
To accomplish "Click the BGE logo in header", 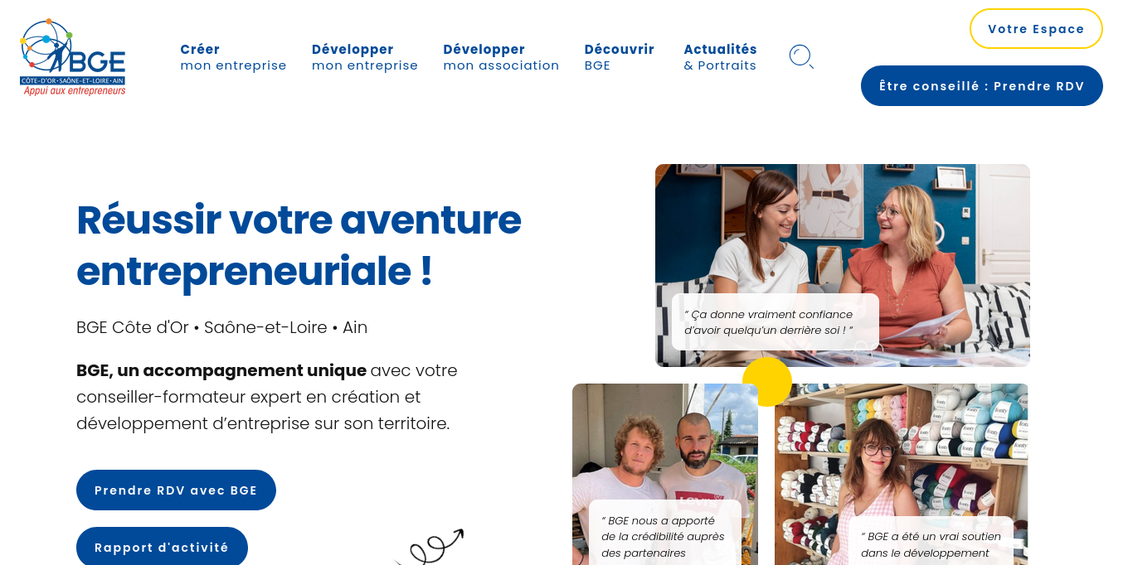I will [x=73, y=57].
